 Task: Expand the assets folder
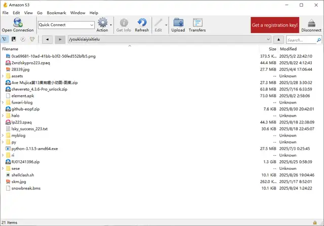[x=3, y=76]
